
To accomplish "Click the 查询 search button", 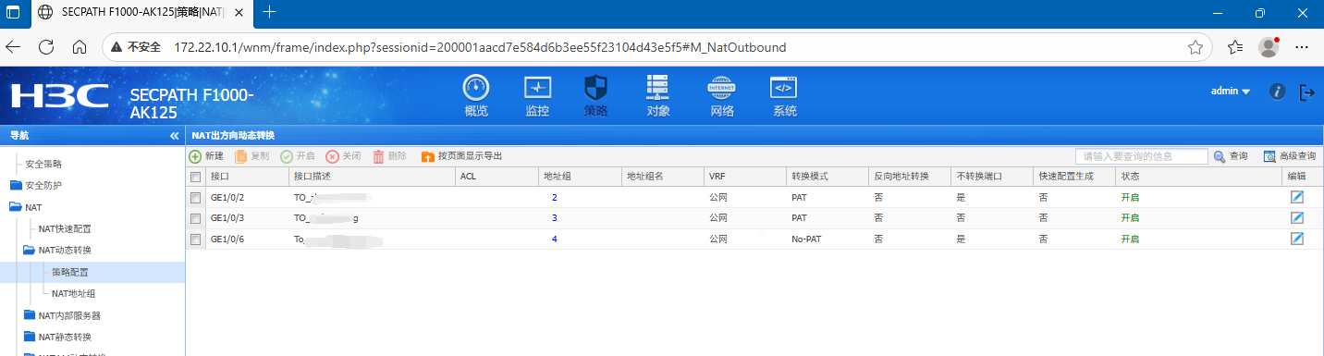I will tap(1231, 156).
